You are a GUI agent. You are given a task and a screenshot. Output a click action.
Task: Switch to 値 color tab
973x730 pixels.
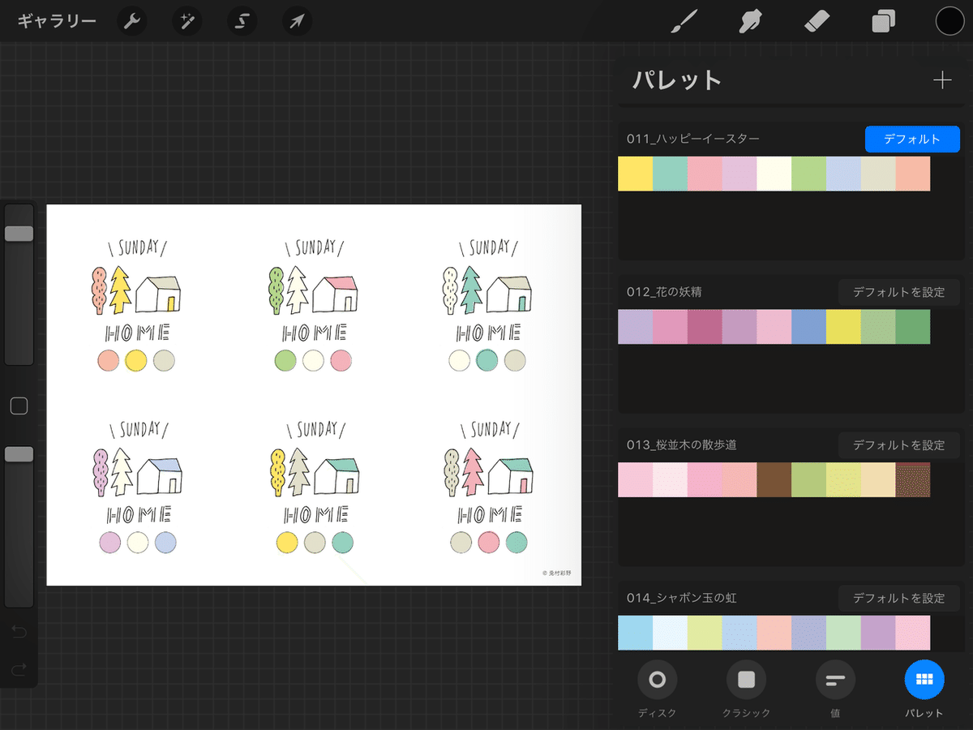tap(835, 689)
